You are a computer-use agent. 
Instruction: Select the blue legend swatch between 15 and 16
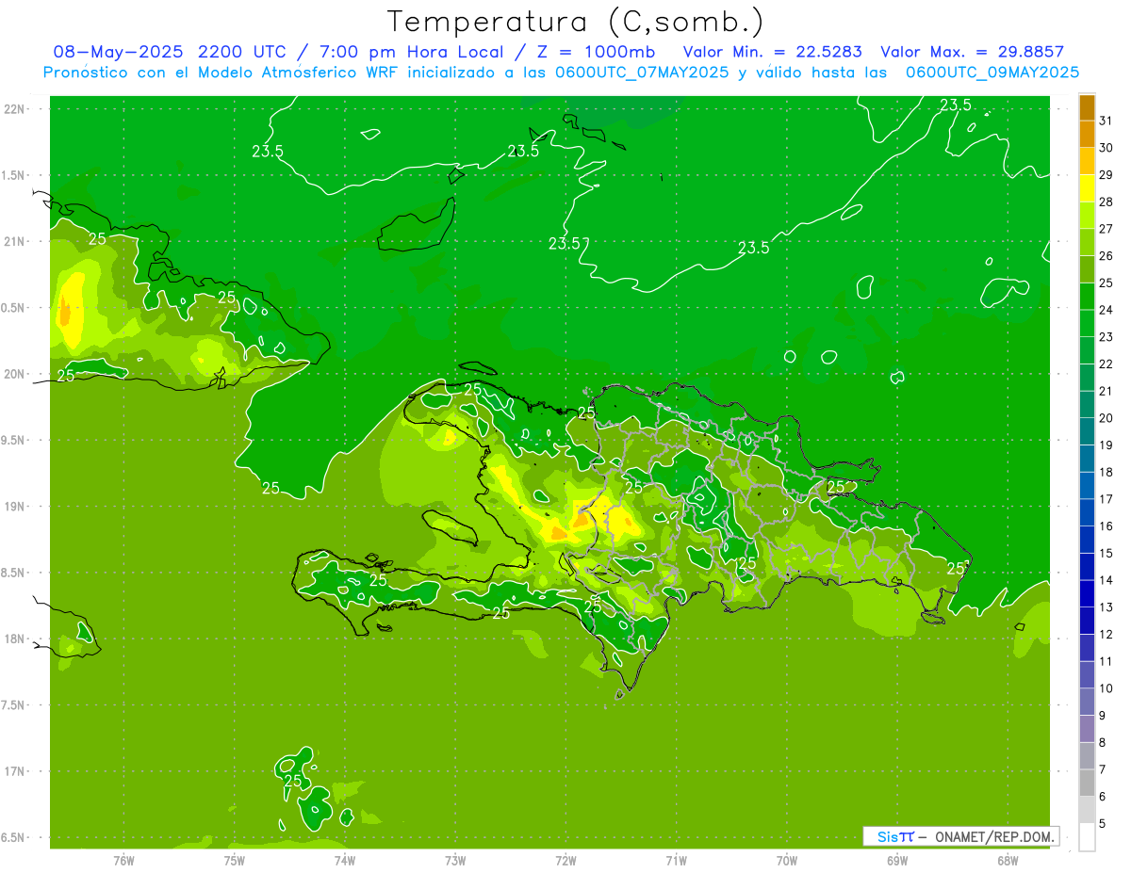(x=1087, y=540)
